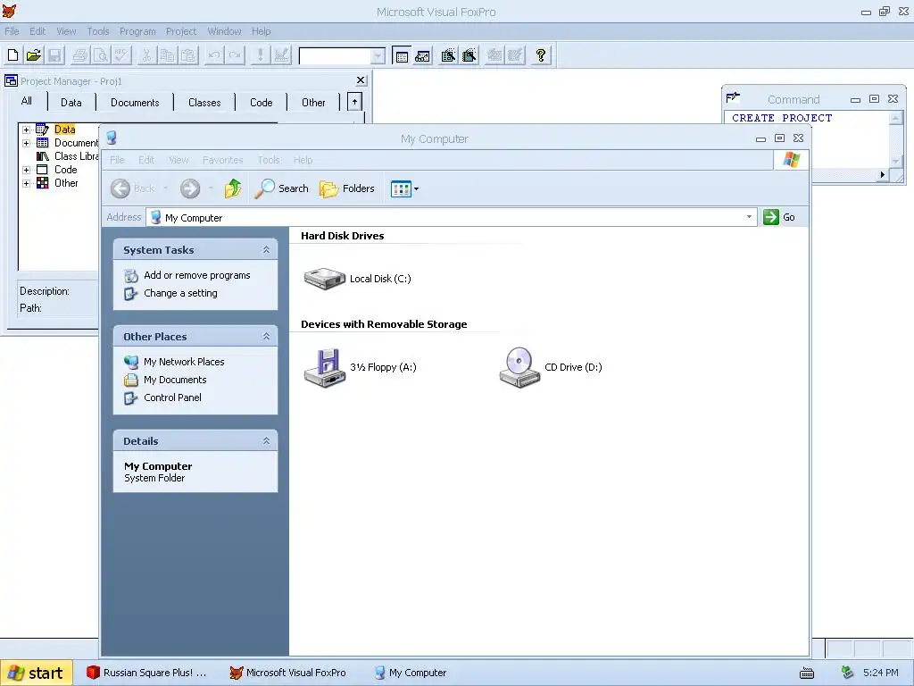
Task: Click the Run exclamation icon in FoxPro toolbar
Action: pos(260,55)
